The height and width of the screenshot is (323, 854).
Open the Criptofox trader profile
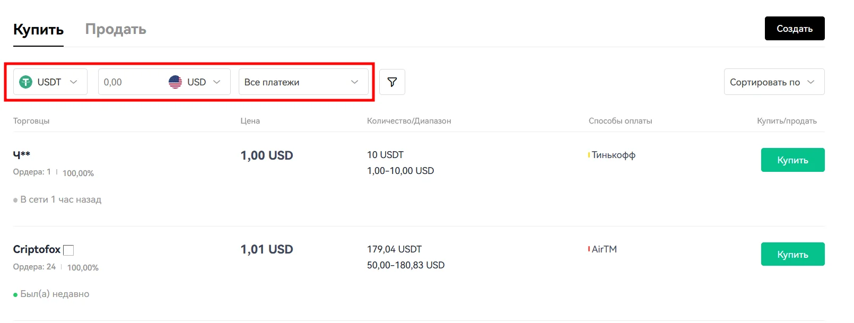point(37,249)
